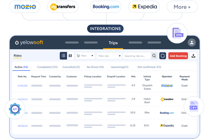The image size is (209, 139).
Task: Click the INTEGRATIONS label pill
Action: (105, 29)
